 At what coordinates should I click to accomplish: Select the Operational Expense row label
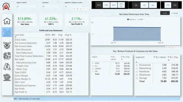coord(25,85)
